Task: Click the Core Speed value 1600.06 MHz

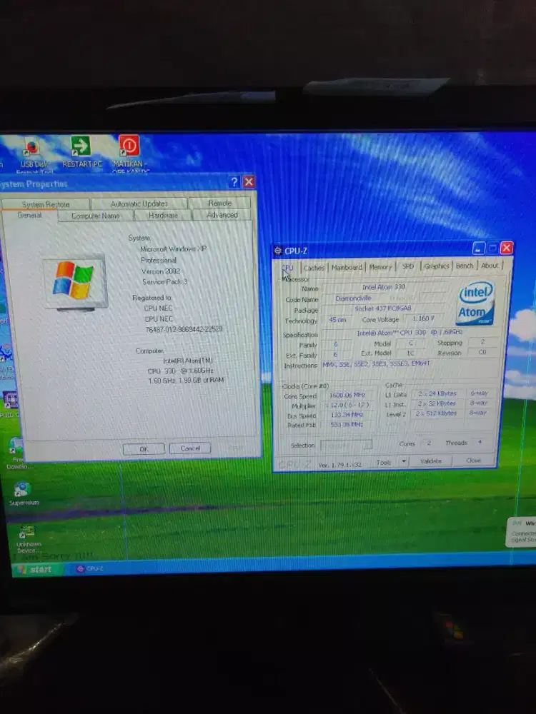Action: (x=347, y=396)
